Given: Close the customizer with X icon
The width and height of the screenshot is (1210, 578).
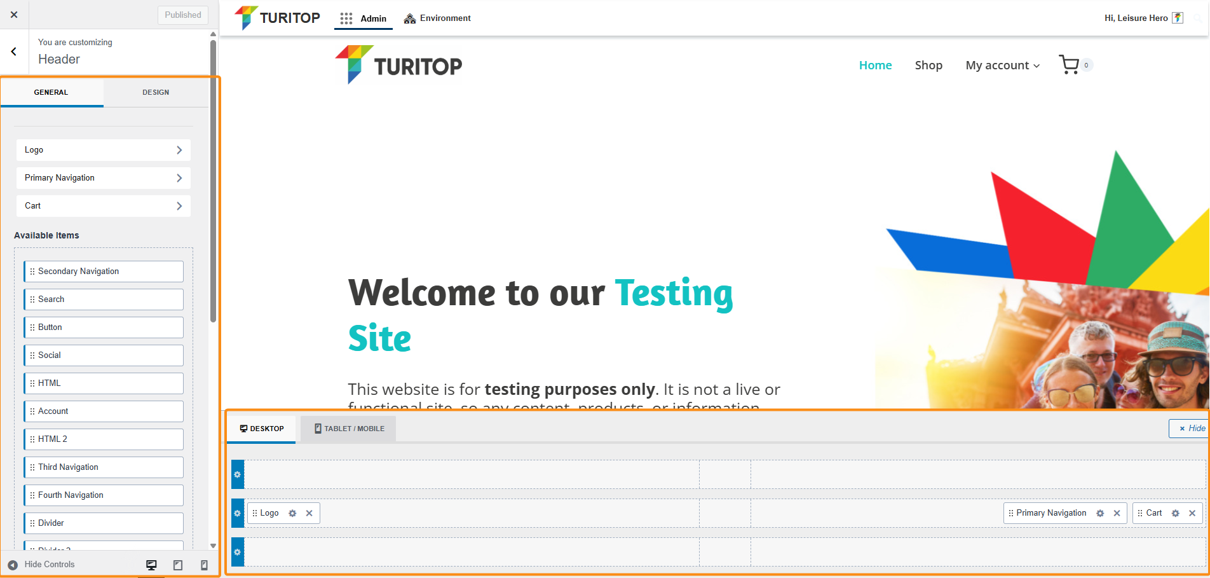Looking at the screenshot, I should (x=14, y=15).
